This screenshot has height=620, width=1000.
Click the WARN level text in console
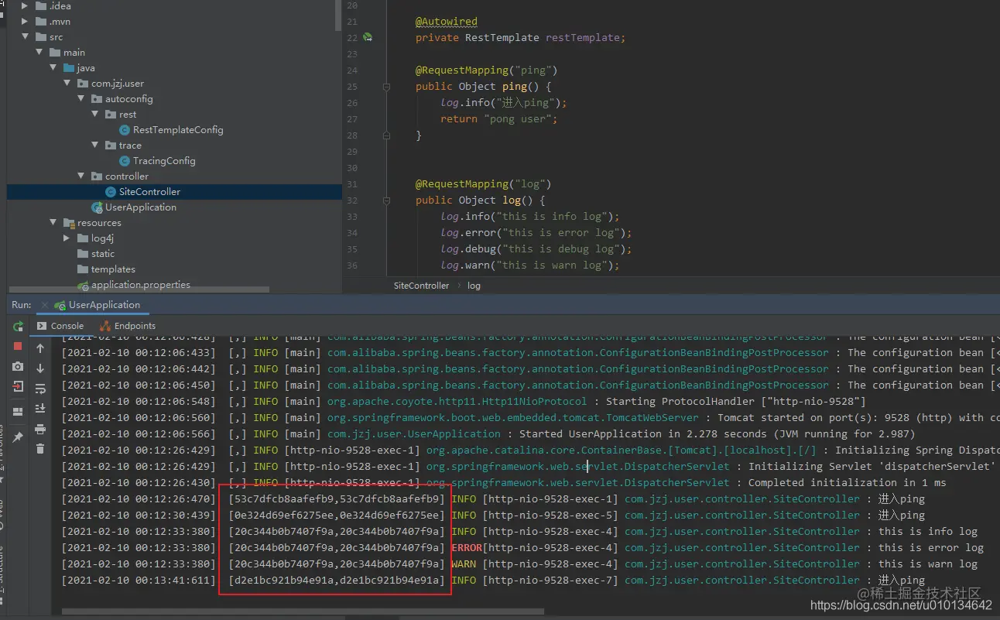click(x=464, y=564)
